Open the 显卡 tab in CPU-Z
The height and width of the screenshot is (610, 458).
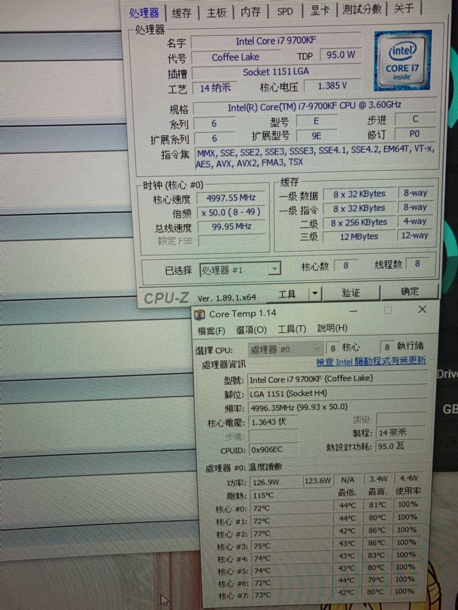319,10
